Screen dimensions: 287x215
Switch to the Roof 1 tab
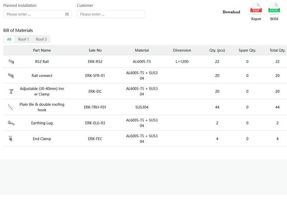(x=23, y=39)
